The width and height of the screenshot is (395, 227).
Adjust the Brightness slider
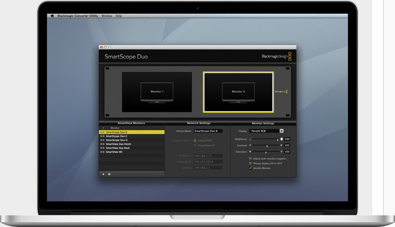(265, 139)
